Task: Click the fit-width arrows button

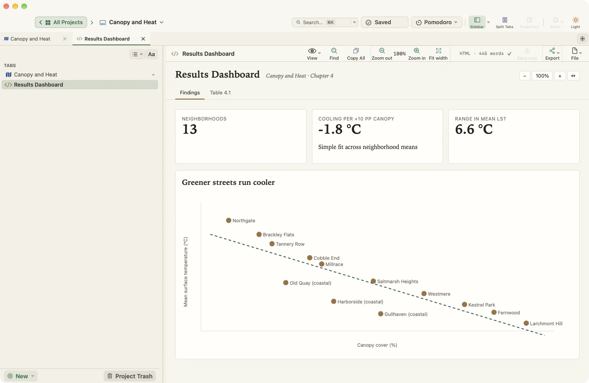Action: pos(573,76)
